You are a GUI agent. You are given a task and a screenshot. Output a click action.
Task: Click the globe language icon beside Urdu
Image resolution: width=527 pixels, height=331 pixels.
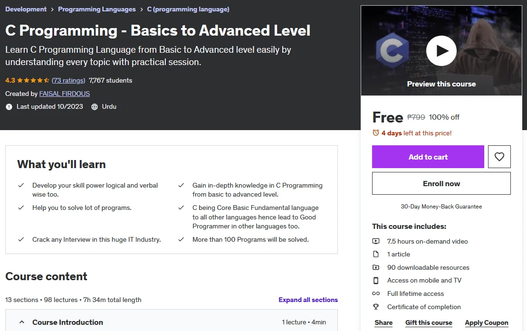pos(95,107)
